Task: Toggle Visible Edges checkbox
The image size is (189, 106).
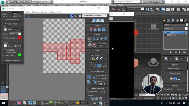Action: 4,50
